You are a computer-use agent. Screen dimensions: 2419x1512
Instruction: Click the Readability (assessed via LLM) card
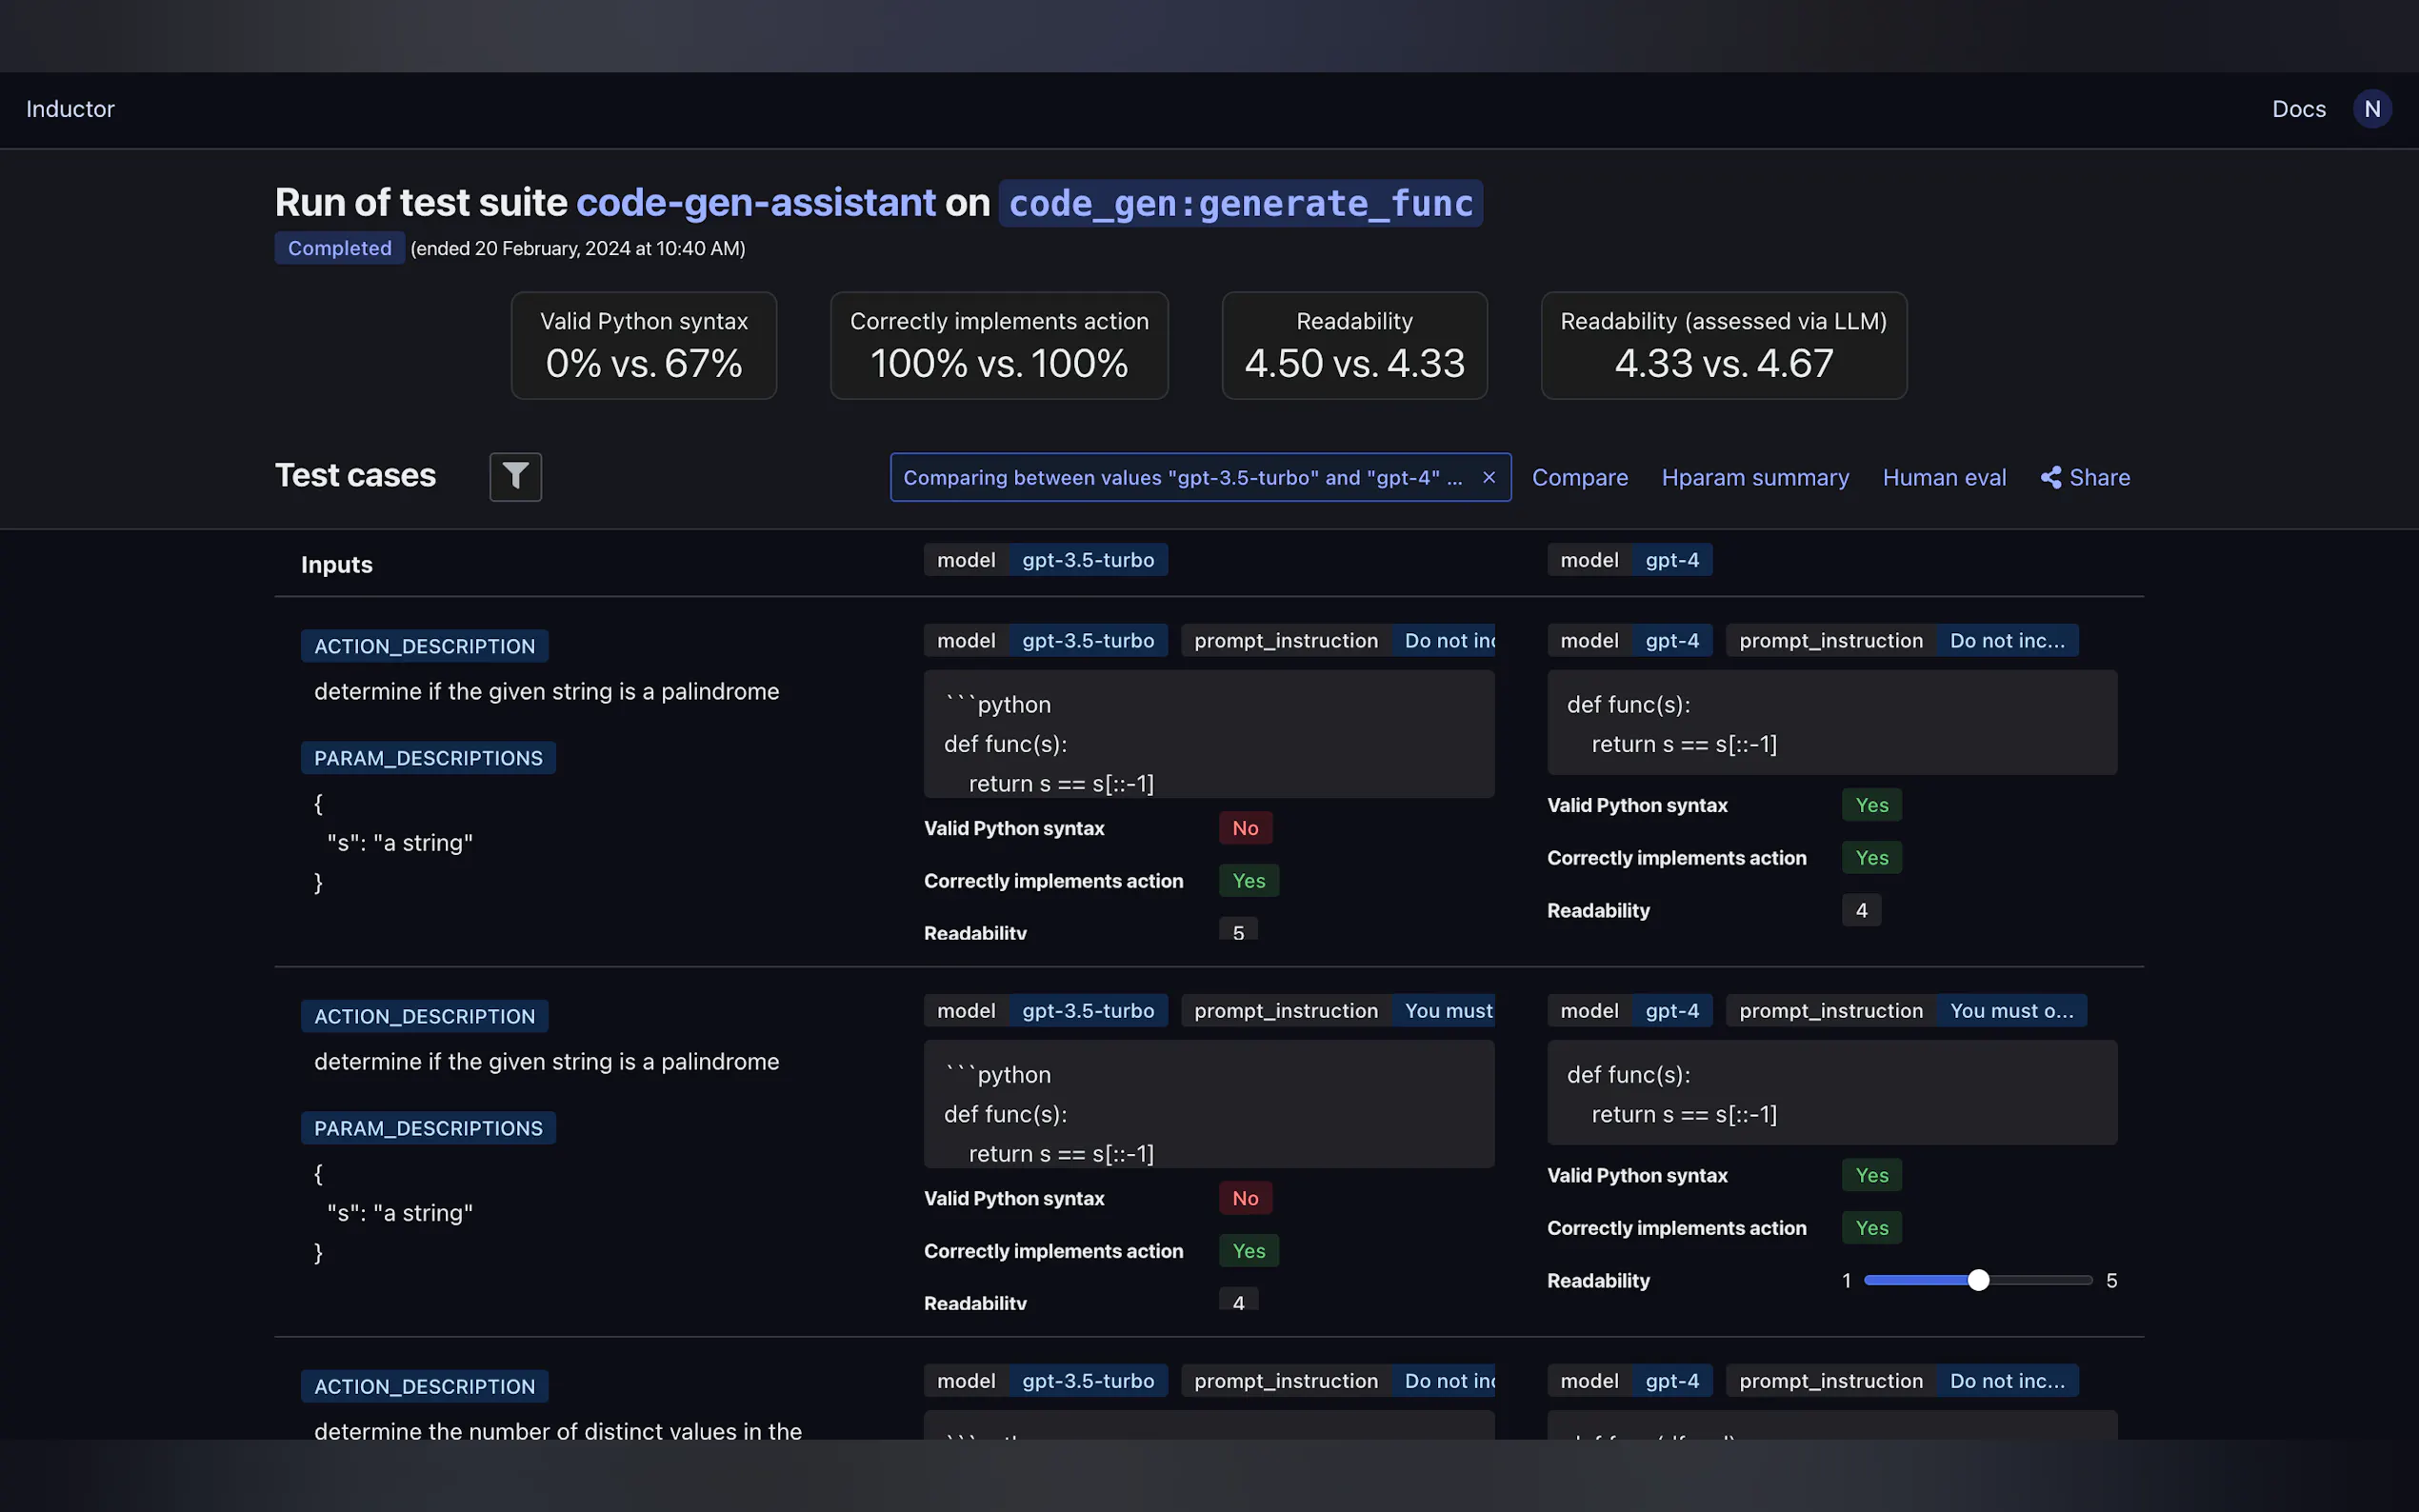[1723, 345]
